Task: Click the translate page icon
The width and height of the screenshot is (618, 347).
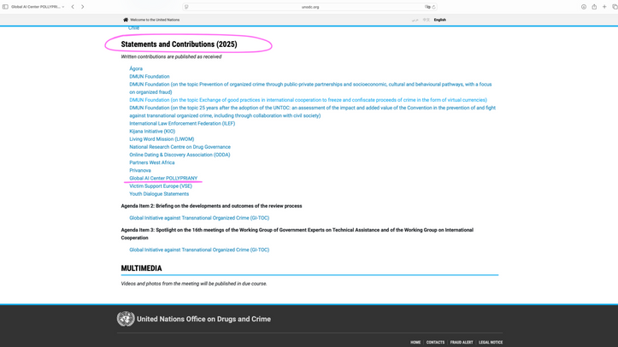Action: [427, 7]
